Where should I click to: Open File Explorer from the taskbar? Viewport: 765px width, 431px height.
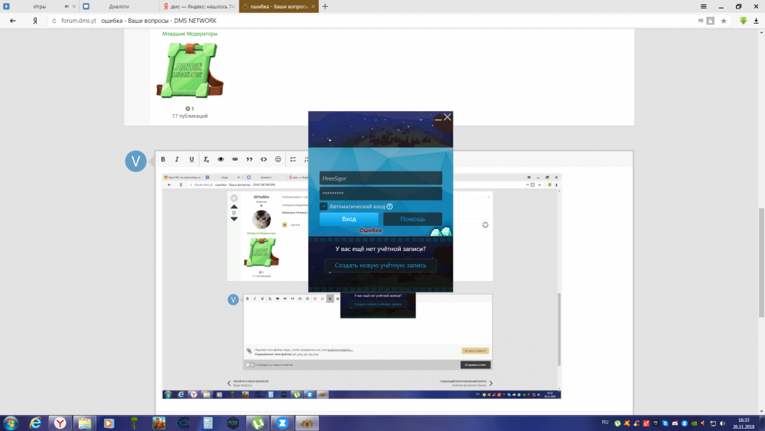(x=85, y=423)
